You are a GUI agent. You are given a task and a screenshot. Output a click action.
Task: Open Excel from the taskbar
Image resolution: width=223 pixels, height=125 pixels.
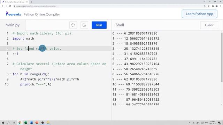point(25,123)
